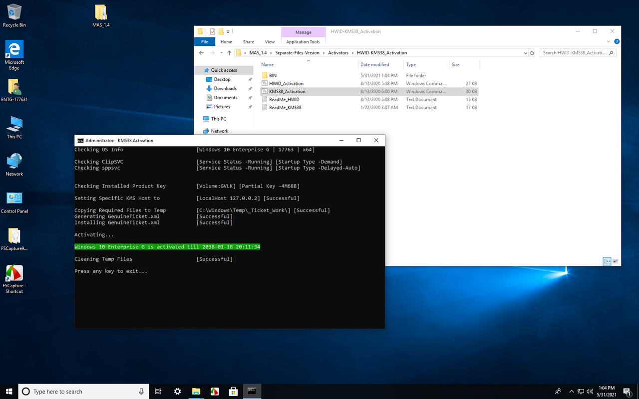
Task: Unpin Documents from Quick access
Action: [250, 98]
